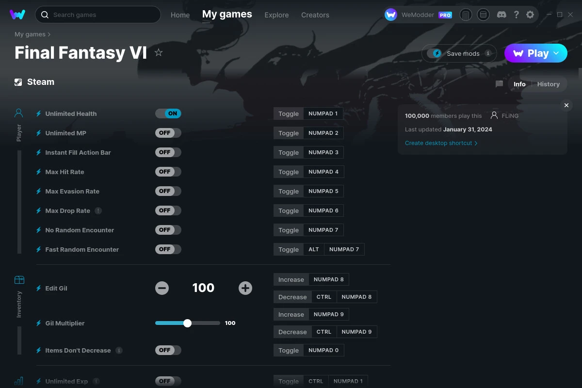Enable Max Drop Rate toggle
The height and width of the screenshot is (388, 582).
tap(168, 210)
